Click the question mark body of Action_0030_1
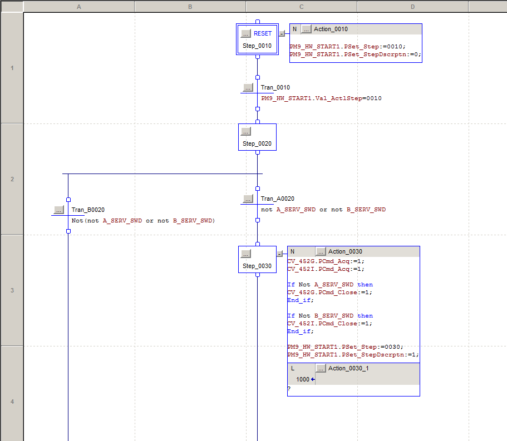 click(x=289, y=389)
